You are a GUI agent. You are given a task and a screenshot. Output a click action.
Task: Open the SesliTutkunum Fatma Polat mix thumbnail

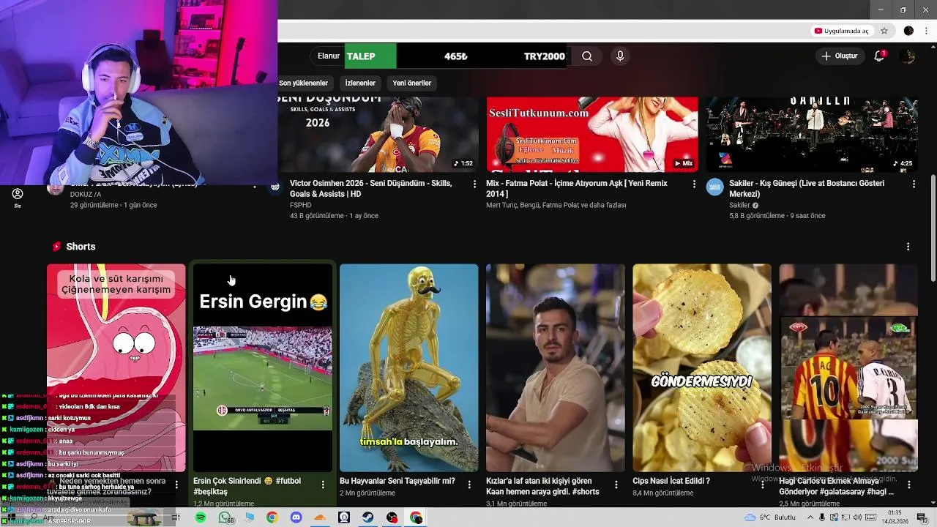coord(592,134)
